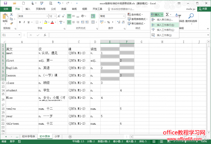Open the 小学 sheet tab
This screenshot has height=144, width=211.
57,136
